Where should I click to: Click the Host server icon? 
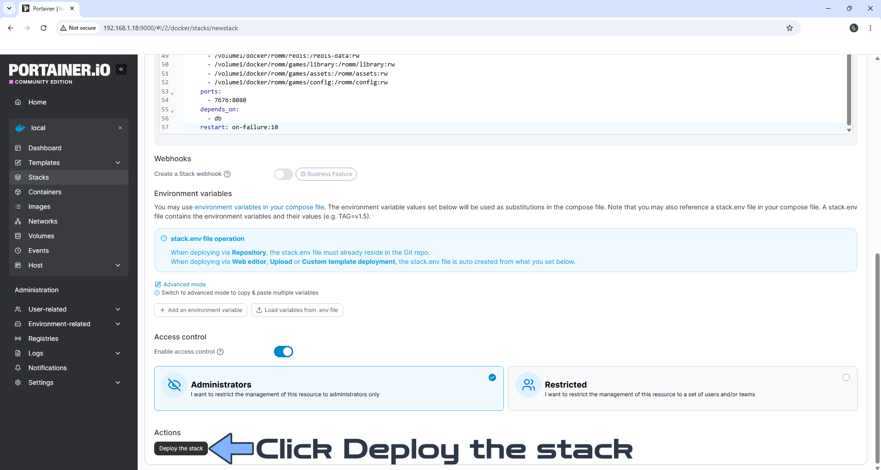click(x=18, y=265)
